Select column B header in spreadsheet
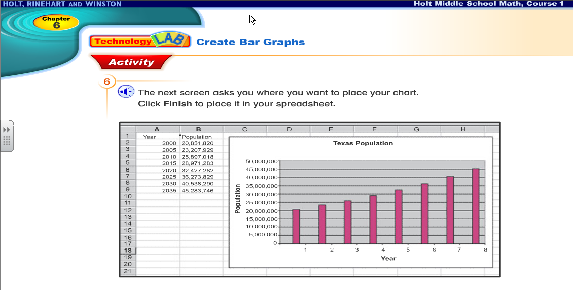The height and width of the screenshot is (290, 573). [201, 129]
